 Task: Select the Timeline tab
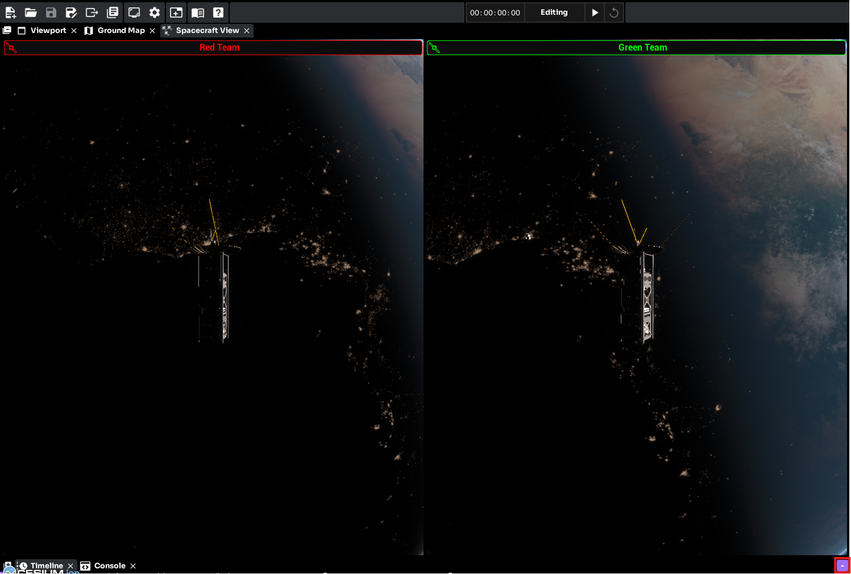pyautogui.click(x=46, y=566)
